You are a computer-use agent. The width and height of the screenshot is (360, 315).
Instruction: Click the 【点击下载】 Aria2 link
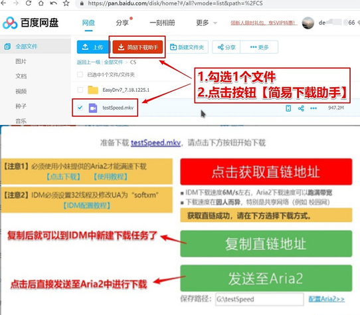[x=63, y=177]
